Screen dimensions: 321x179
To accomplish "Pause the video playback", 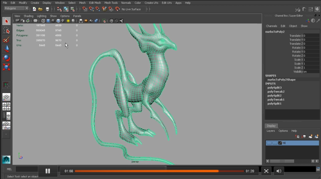I will click(x=48, y=171).
